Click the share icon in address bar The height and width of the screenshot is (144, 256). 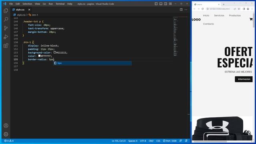coord(235,9)
